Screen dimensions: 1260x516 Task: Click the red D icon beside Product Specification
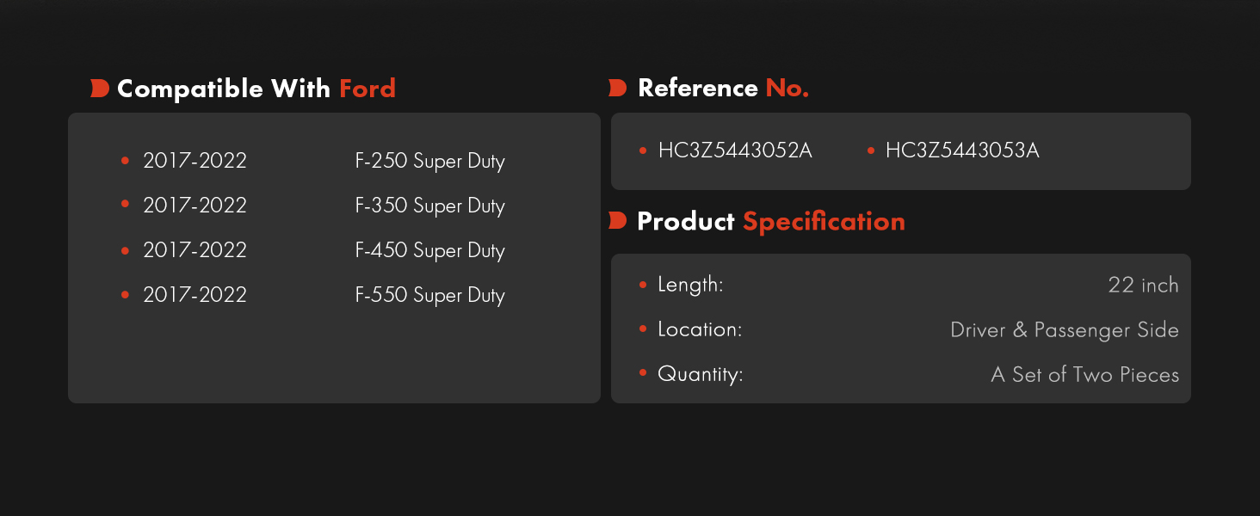[x=617, y=221]
